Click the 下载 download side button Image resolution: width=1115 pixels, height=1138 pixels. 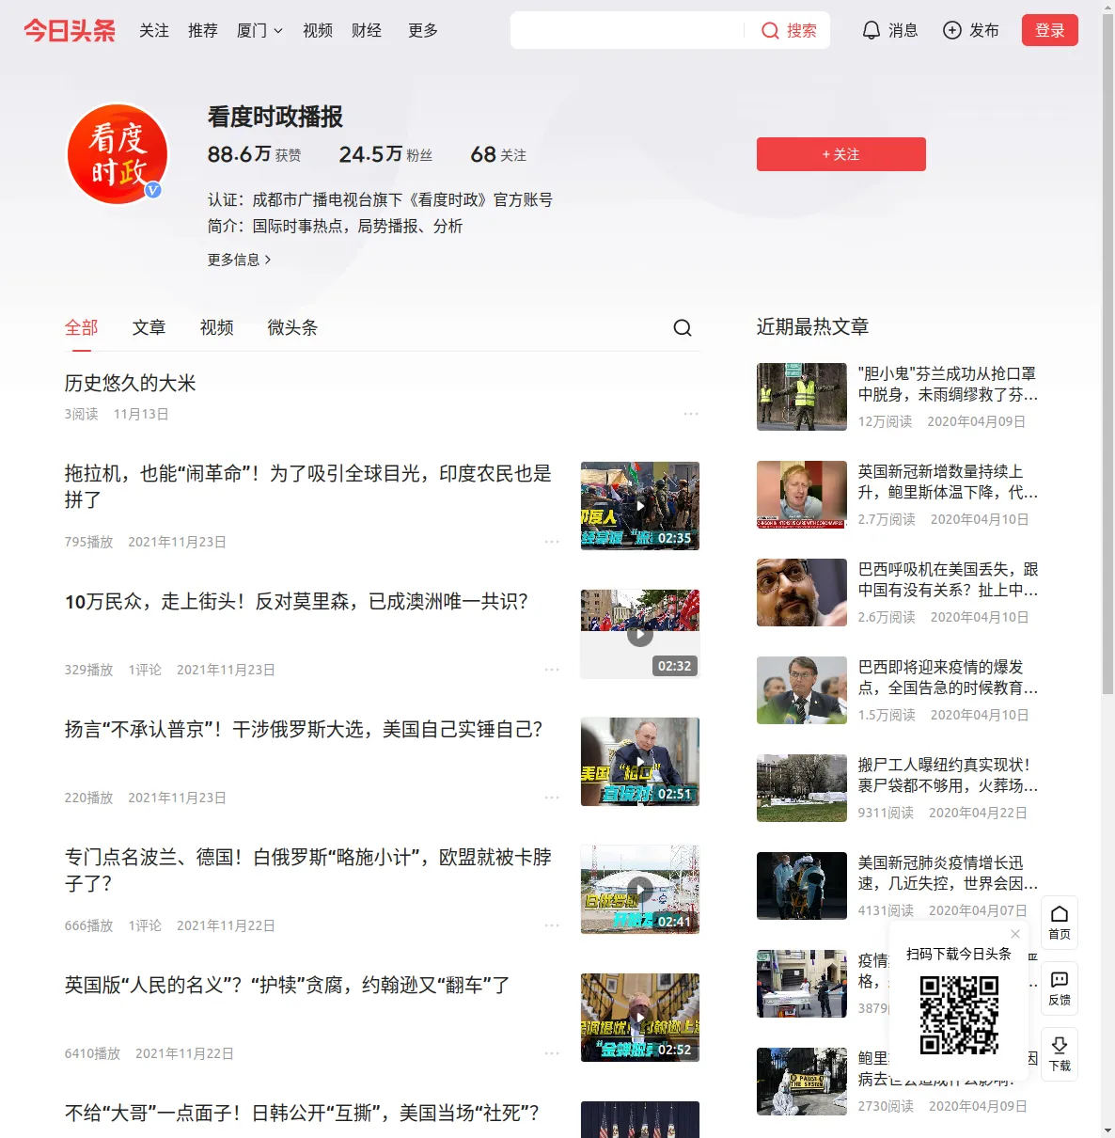1060,1054
